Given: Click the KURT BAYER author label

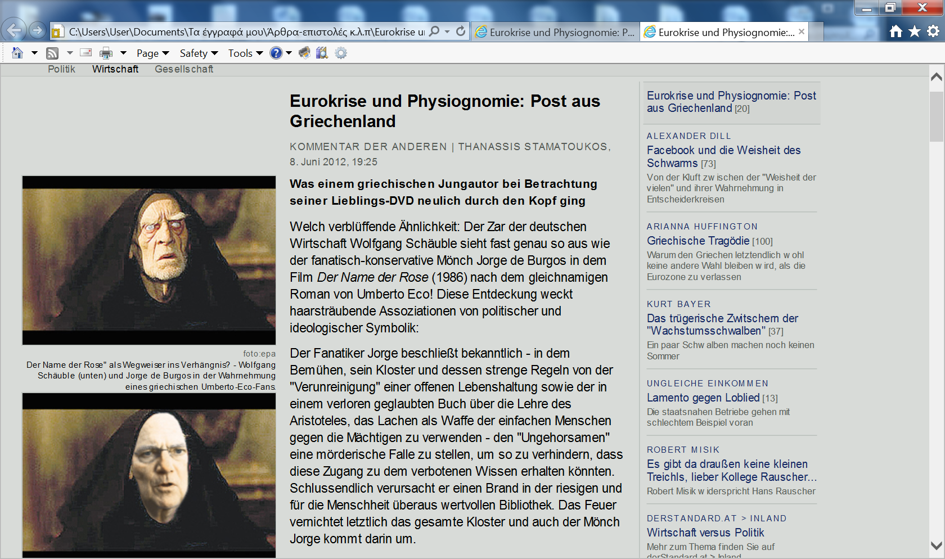Looking at the screenshot, I should point(678,304).
